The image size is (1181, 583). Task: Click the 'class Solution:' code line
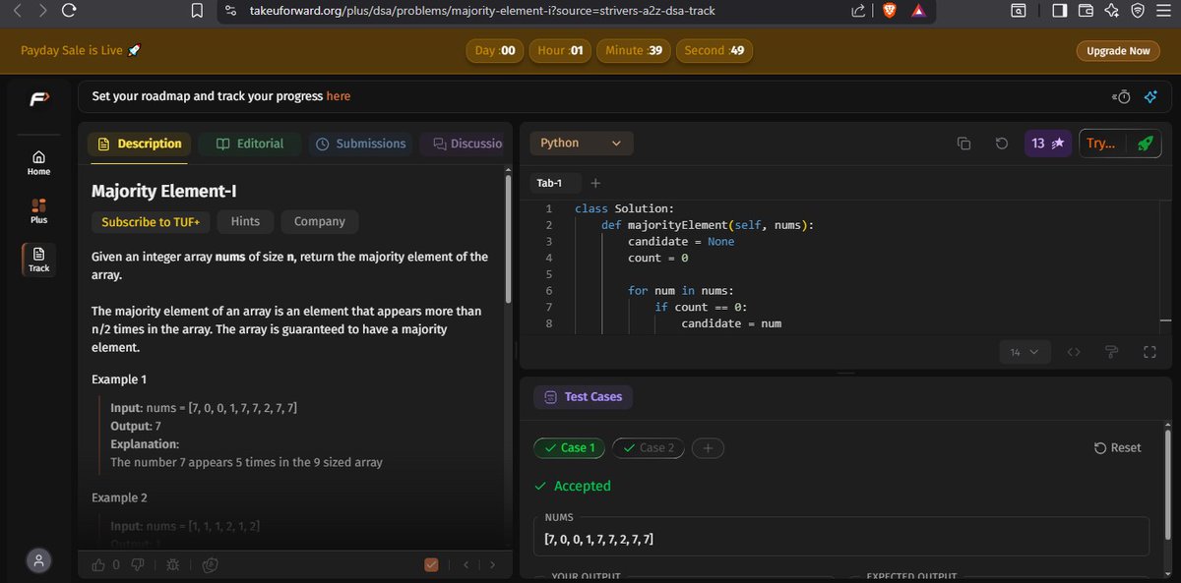click(624, 208)
